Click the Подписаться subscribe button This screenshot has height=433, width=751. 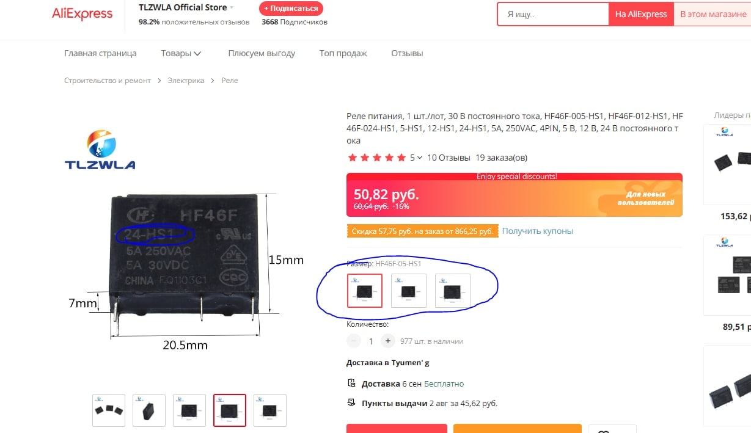[291, 9]
